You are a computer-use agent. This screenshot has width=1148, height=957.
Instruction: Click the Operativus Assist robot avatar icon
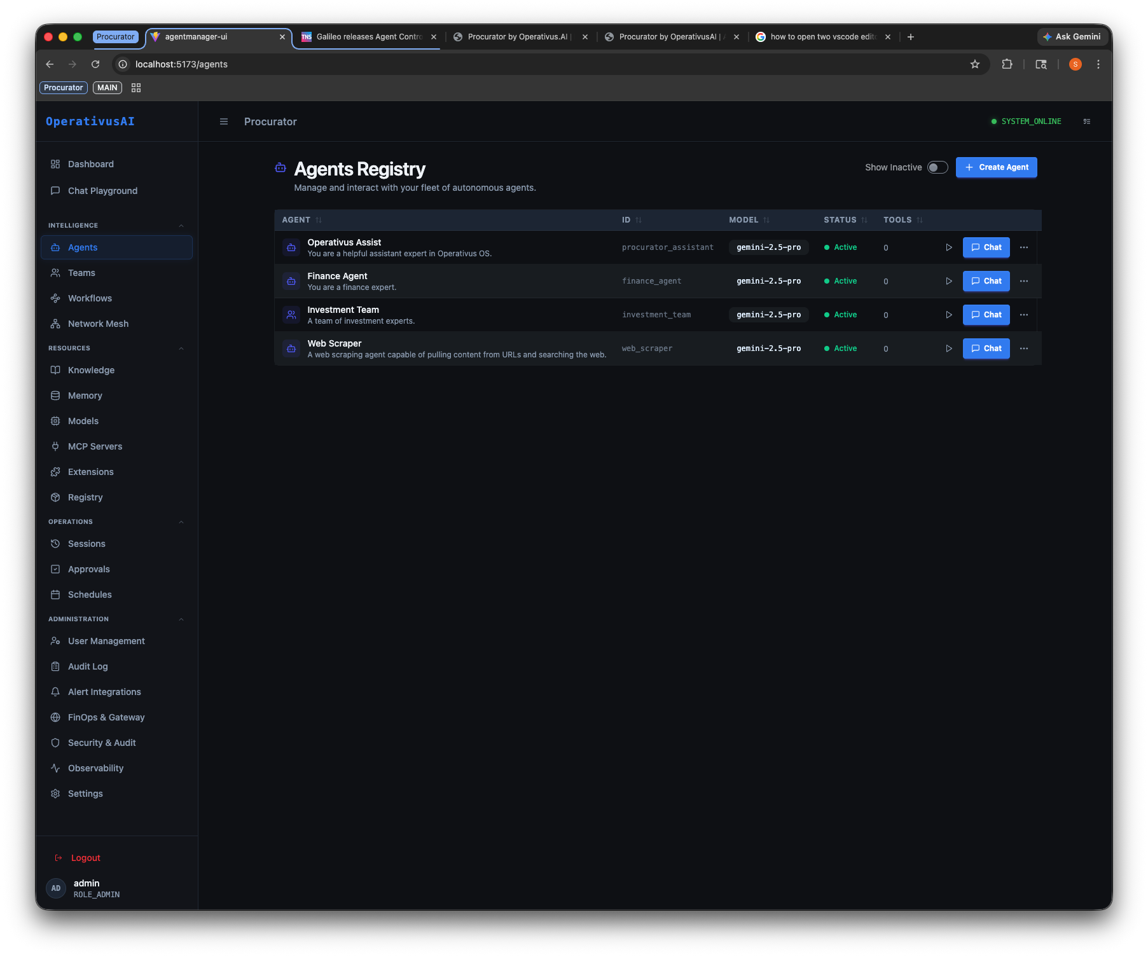pyautogui.click(x=291, y=247)
